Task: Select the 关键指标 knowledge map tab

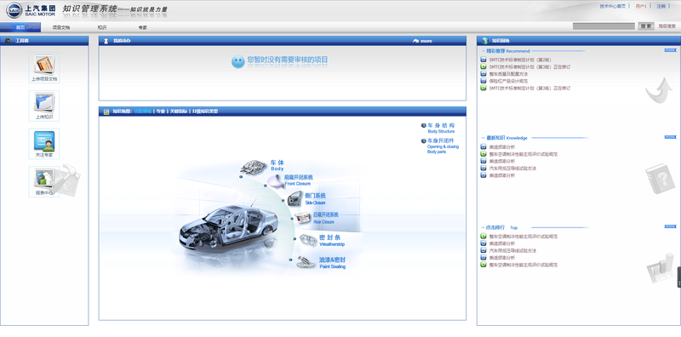Action: [179, 111]
